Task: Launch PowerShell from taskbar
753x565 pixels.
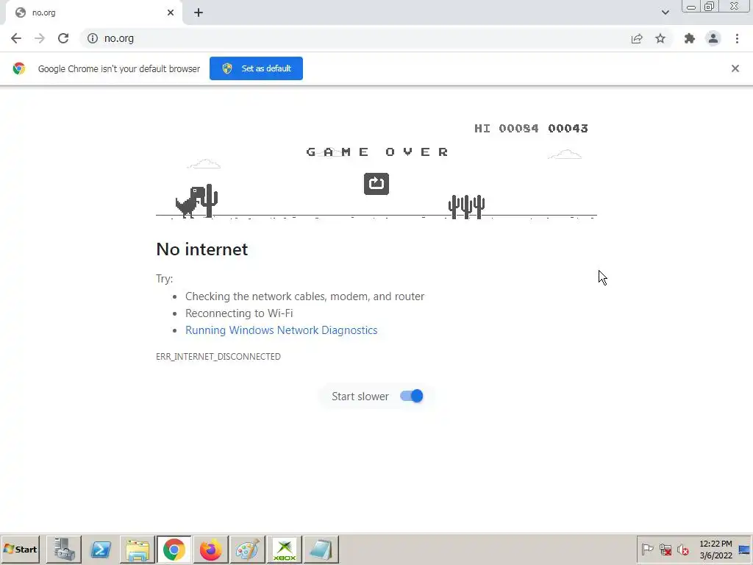Action: [101, 549]
